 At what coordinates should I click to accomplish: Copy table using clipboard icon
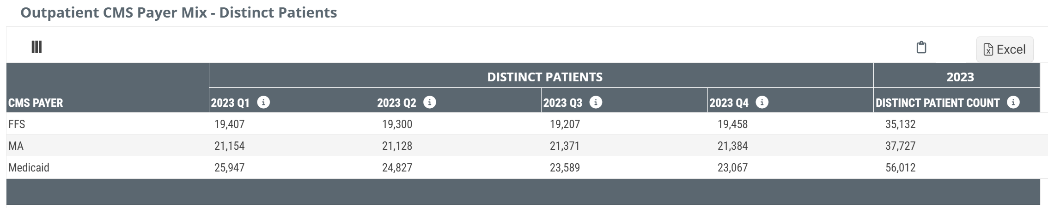pos(921,47)
